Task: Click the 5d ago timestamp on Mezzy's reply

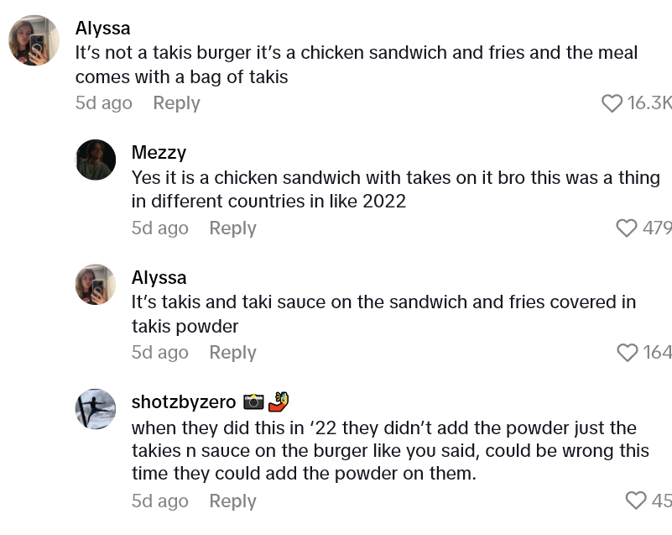Action: coord(159,228)
